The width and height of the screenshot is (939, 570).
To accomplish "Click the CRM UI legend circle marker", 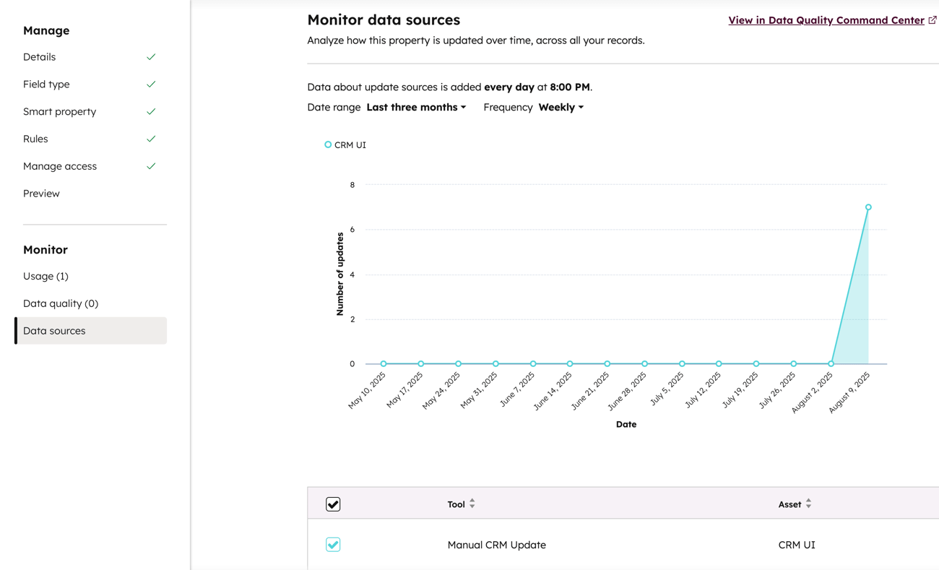I will [328, 144].
